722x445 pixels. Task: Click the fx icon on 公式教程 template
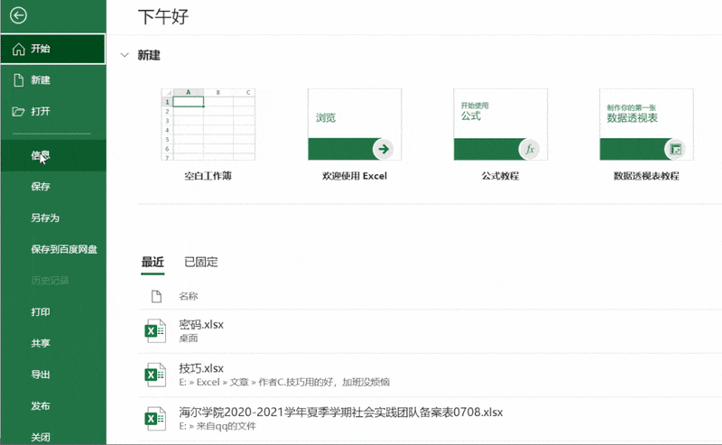click(x=529, y=149)
